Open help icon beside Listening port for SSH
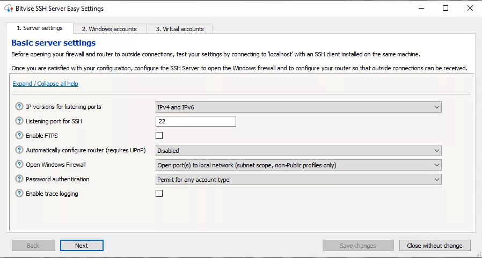This screenshot has height=258, width=482. coord(20,121)
